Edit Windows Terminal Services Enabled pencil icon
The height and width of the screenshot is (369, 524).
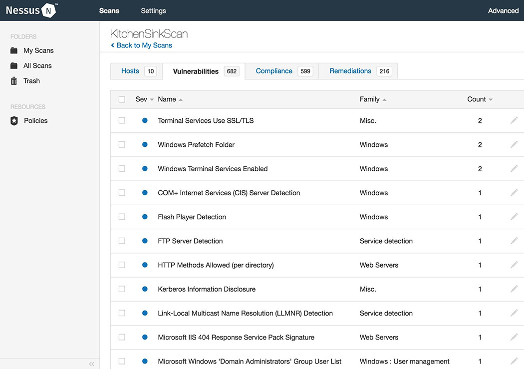[514, 168]
